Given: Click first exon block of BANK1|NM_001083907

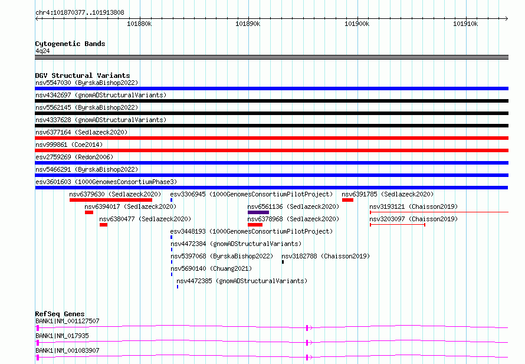Looking at the screenshot, I should pos(38,358).
